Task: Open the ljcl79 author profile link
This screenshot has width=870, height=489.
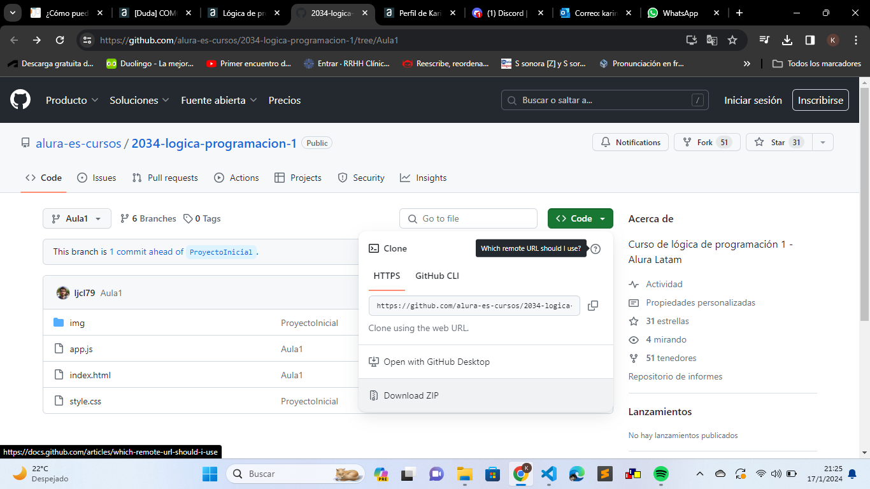Action: click(85, 293)
